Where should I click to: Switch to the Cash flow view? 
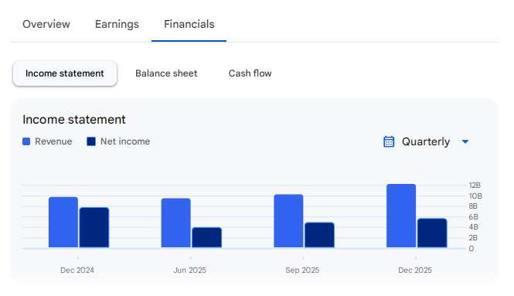pos(250,73)
